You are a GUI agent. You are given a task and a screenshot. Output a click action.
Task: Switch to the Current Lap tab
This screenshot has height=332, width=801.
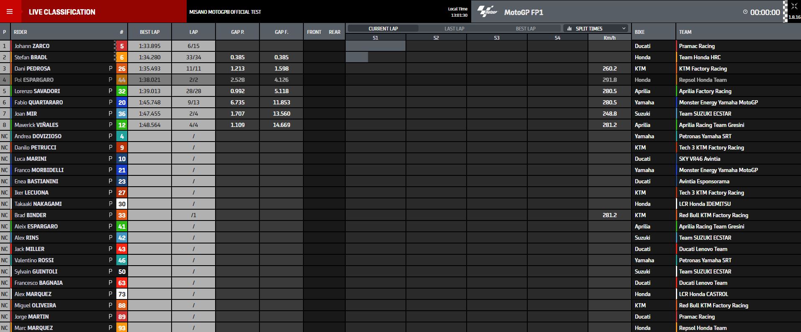(383, 28)
